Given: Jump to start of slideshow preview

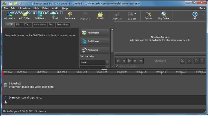Looking at the screenshot, I should pos(118,61).
